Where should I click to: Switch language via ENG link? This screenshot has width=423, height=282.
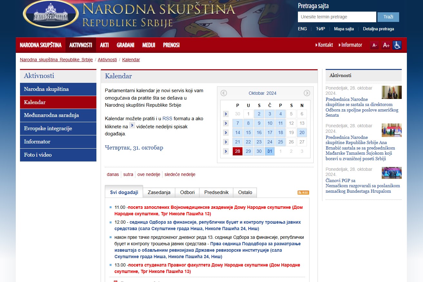(x=302, y=29)
